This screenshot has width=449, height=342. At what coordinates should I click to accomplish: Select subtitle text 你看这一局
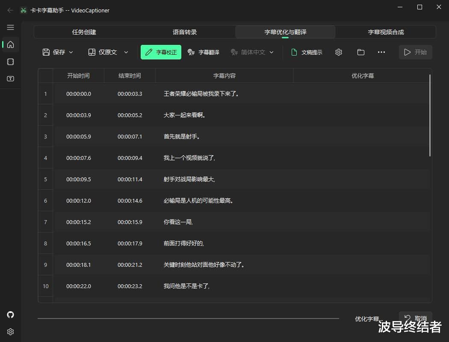point(178,222)
